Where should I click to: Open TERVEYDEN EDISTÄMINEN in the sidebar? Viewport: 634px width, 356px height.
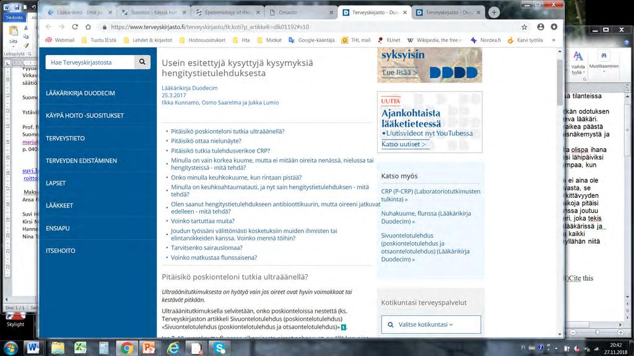(x=81, y=161)
